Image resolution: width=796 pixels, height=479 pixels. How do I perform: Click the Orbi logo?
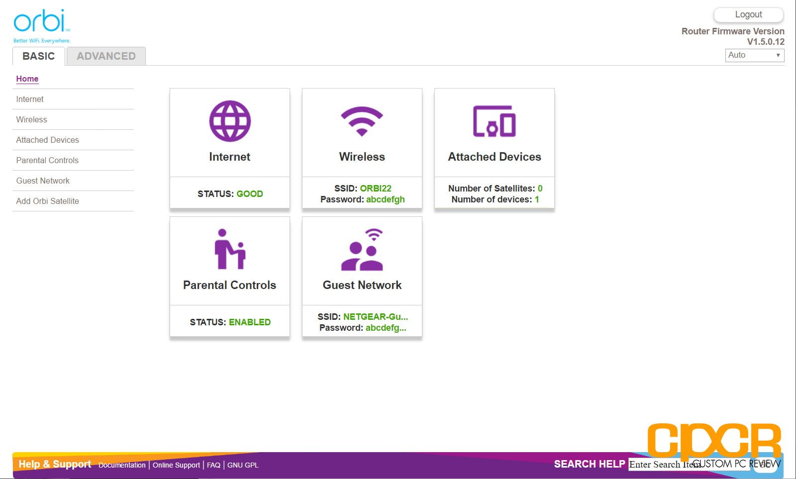(42, 26)
